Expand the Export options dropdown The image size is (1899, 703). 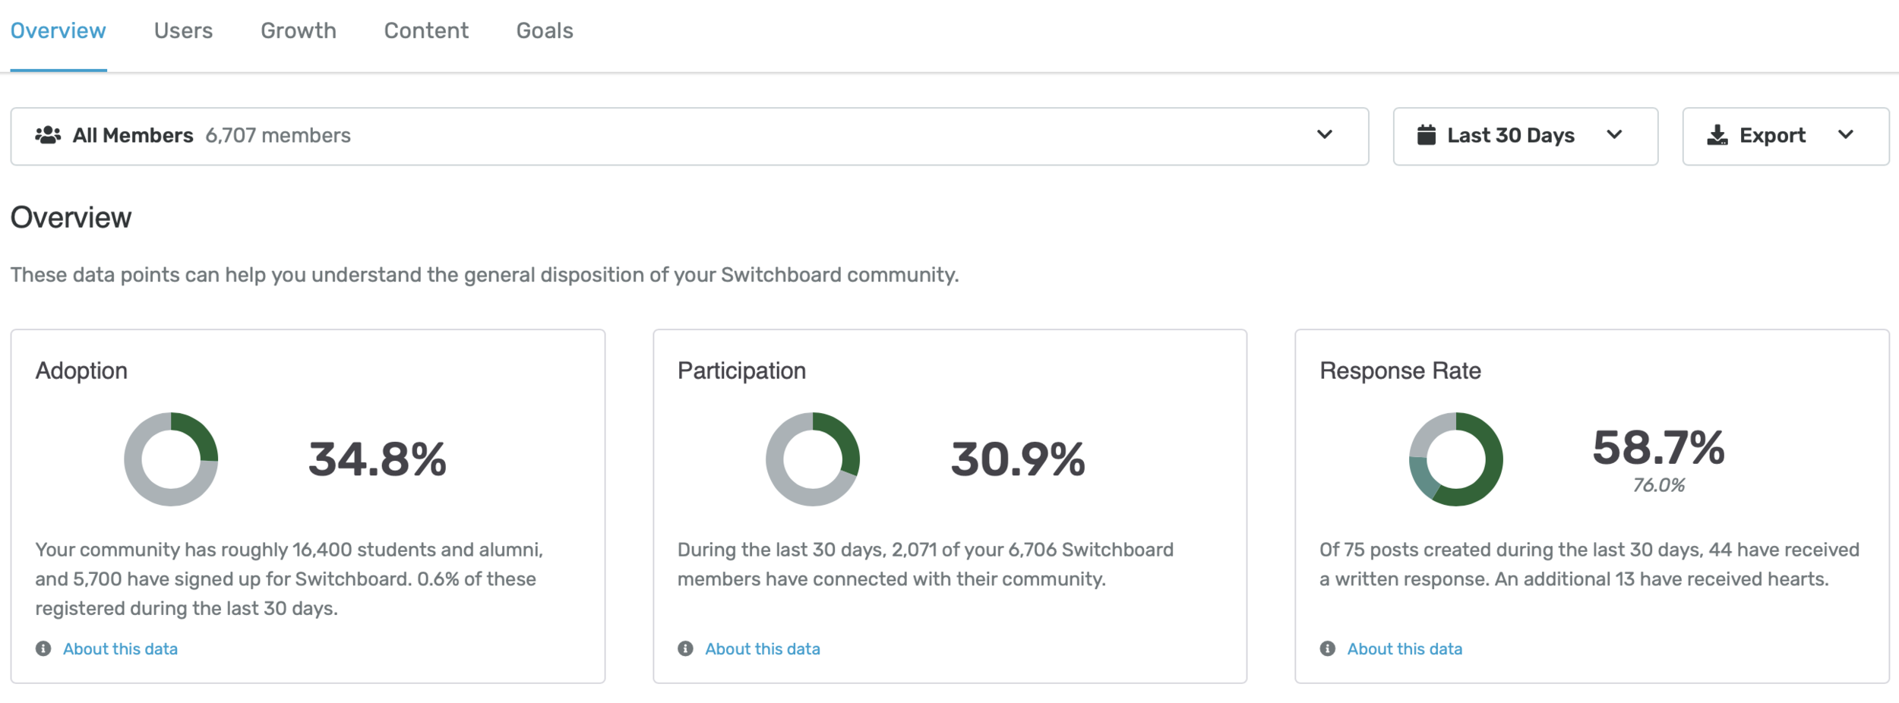click(1846, 135)
